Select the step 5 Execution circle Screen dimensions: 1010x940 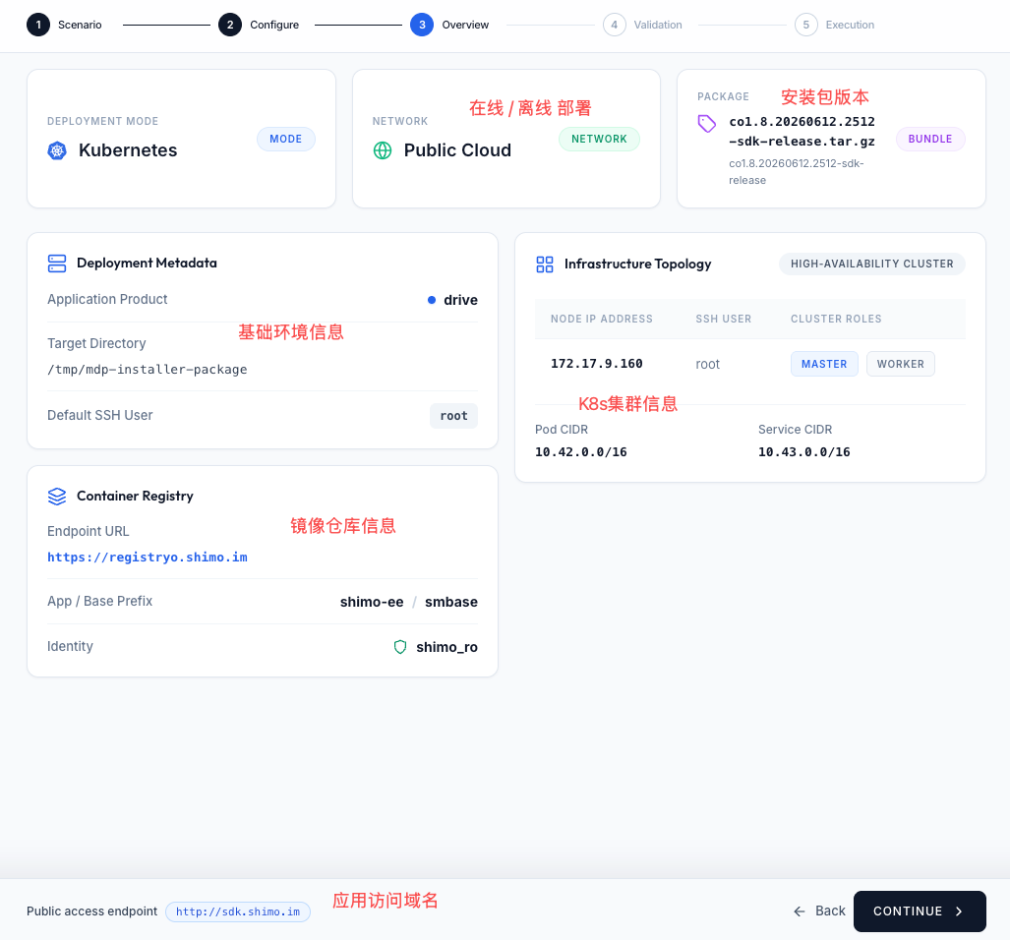point(805,25)
